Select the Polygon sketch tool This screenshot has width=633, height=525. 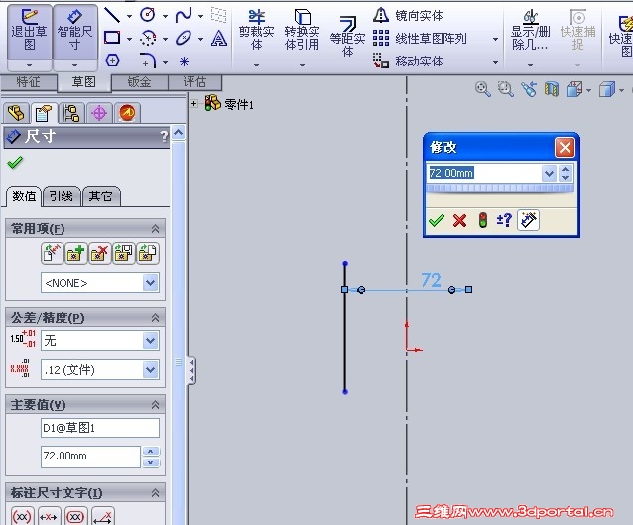(x=112, y=61)
